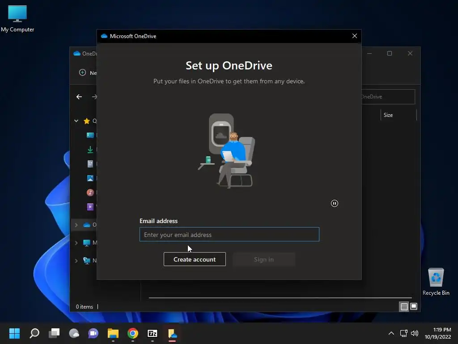458x344 pixels.
Task: Expand the OneDrive tree node
Action: (76, 225)
